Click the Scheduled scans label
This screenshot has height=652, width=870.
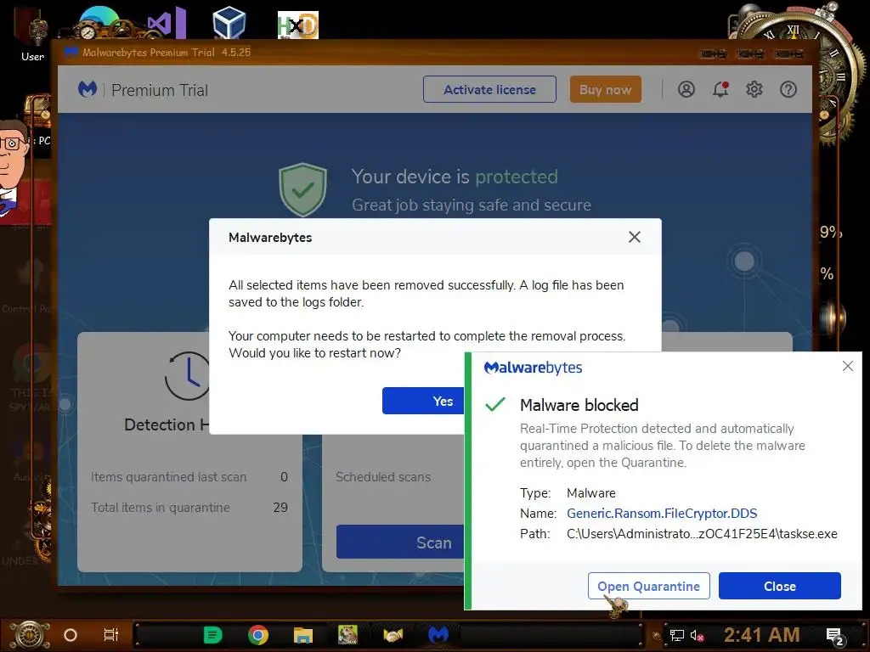(x=383, y=477)
